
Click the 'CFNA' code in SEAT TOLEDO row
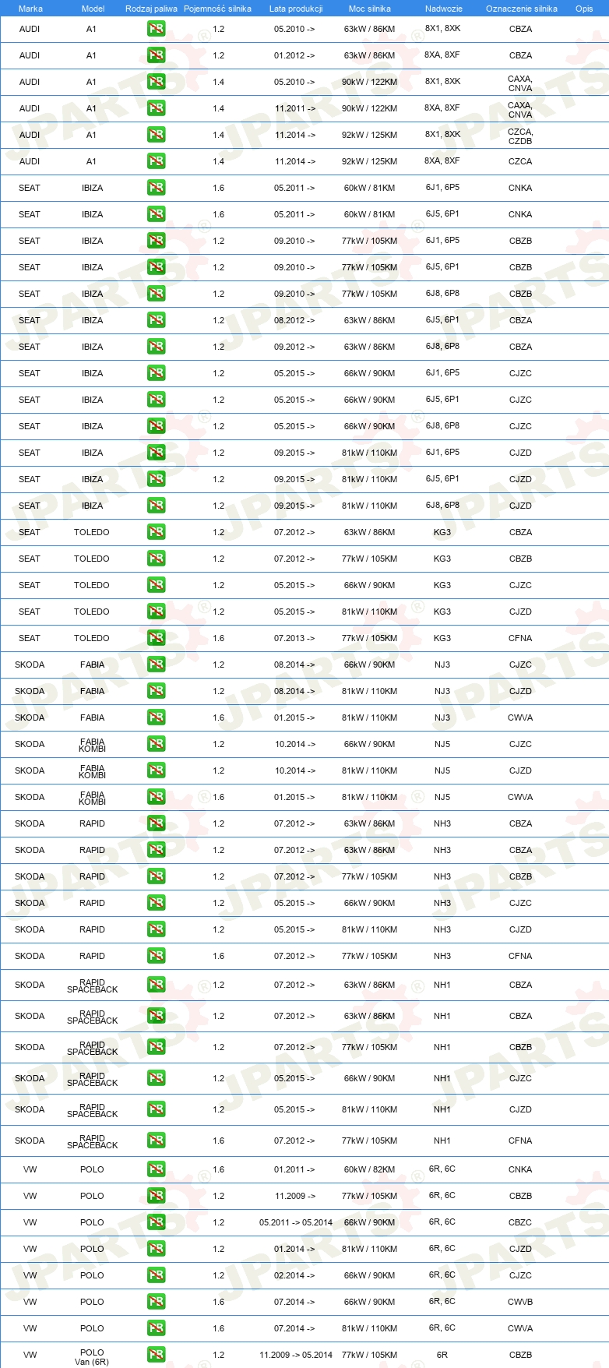click(520, 638)
